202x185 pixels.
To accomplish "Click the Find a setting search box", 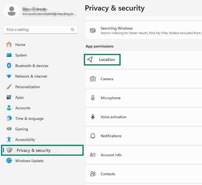I will [x=41, y=30].
